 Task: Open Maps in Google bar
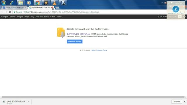click(x=27, y=17)
